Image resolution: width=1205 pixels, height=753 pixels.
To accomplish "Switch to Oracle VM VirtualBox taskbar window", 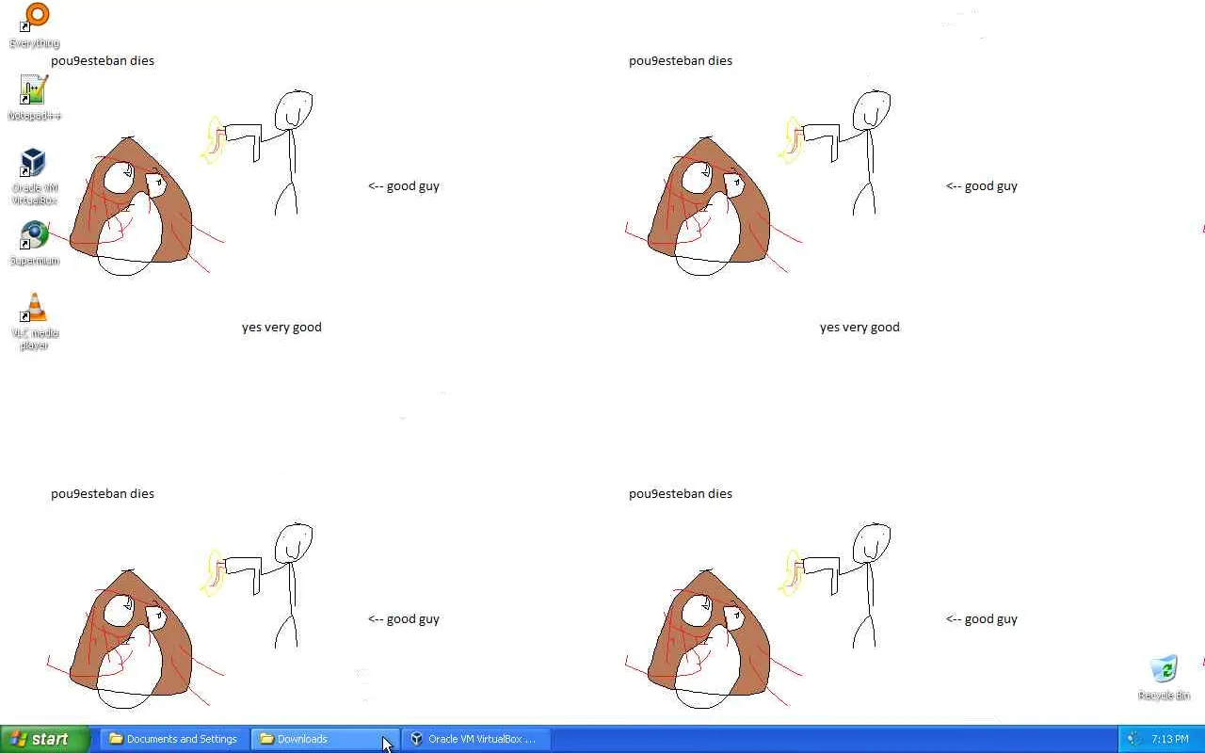I will 476,739.
